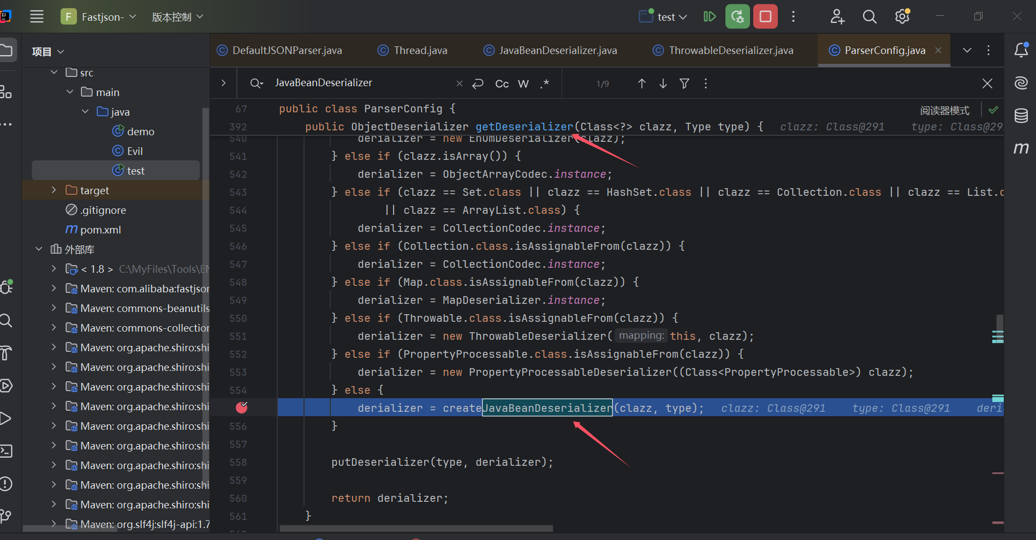
Task: Open the 项目 view dropdown
Action: click(48, 51)
